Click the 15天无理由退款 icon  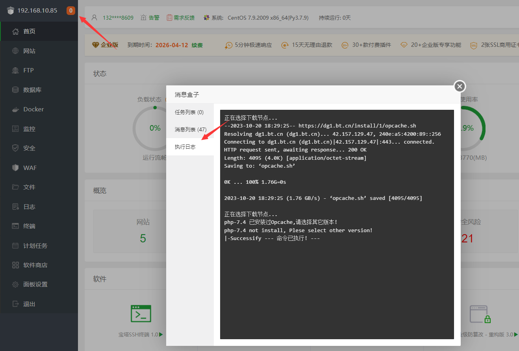coord(285,45)
